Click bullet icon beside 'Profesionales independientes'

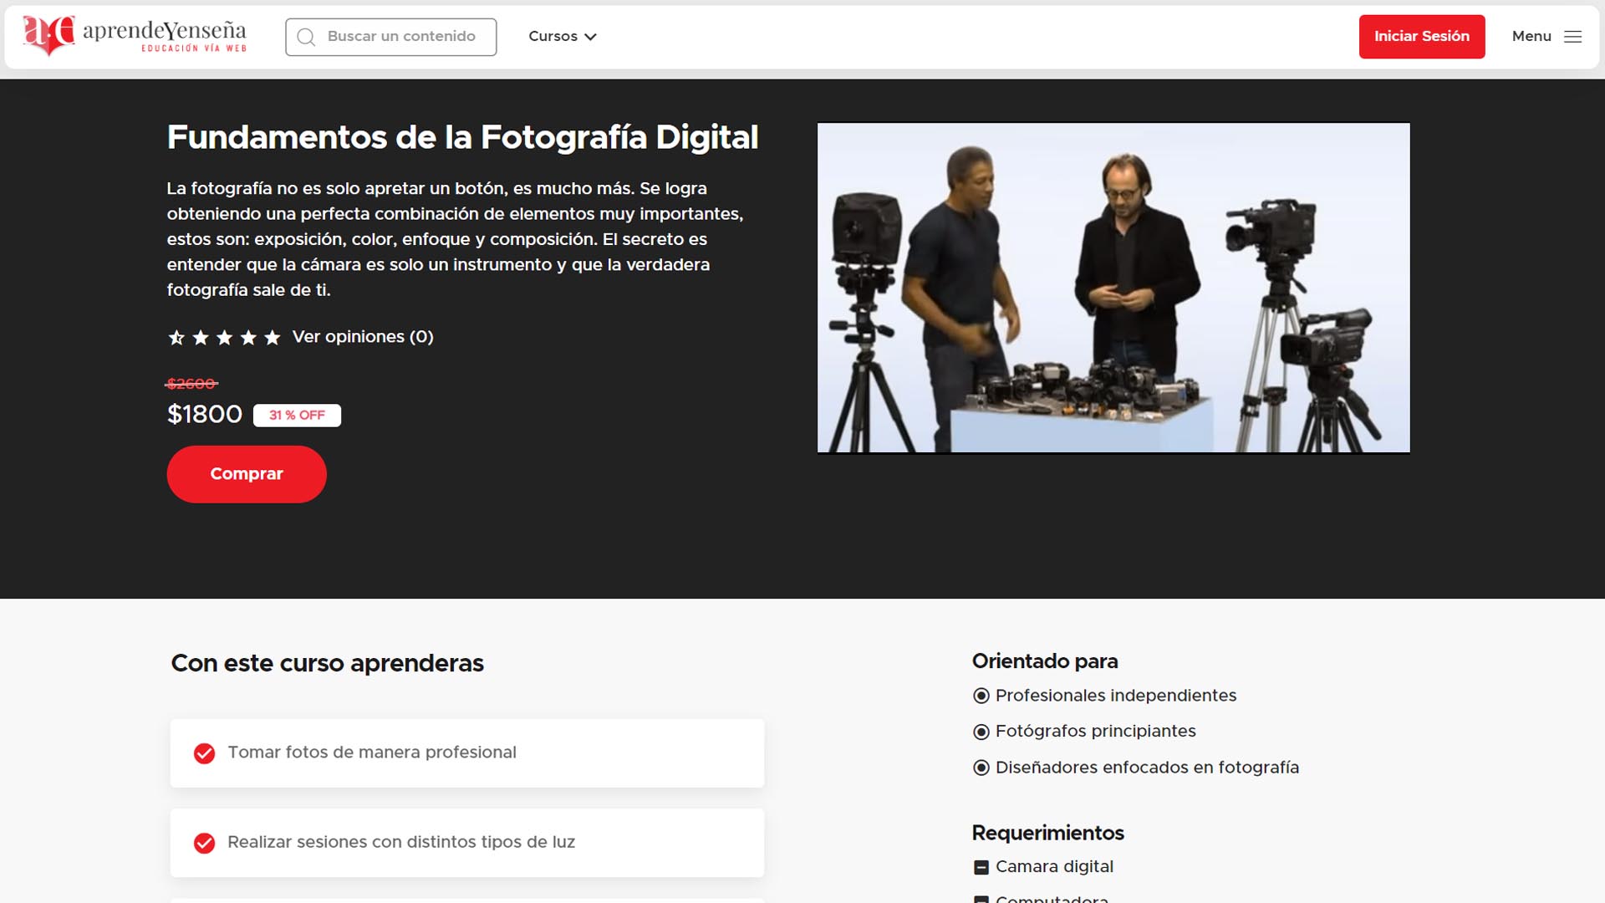point(981,696)
